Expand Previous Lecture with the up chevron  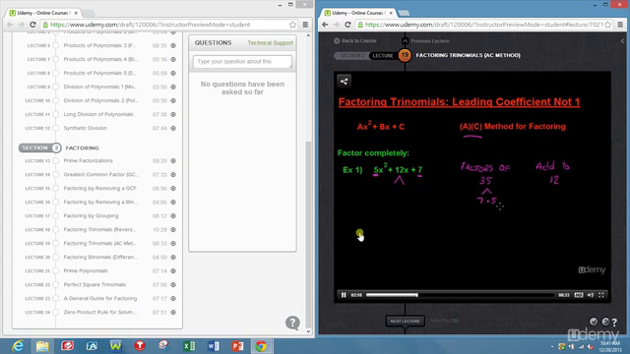coord(405,41)
